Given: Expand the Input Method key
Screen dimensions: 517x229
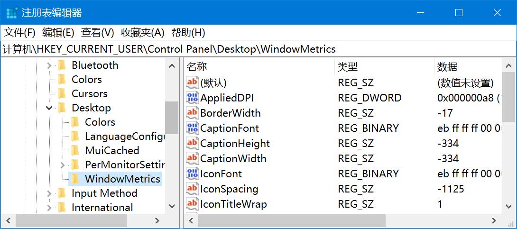Looking at the screenshot, I should (49, 193).
